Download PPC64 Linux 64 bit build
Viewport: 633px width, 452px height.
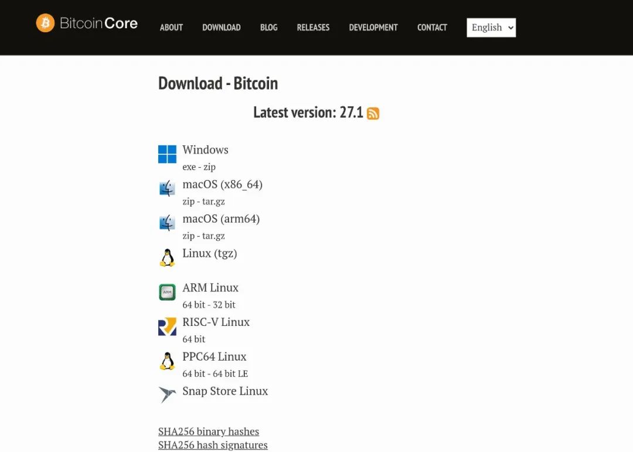click(x=194, y=374)
